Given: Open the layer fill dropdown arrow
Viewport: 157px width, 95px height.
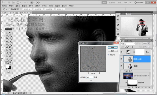Looking at the screenshot, I should [149, 47].
